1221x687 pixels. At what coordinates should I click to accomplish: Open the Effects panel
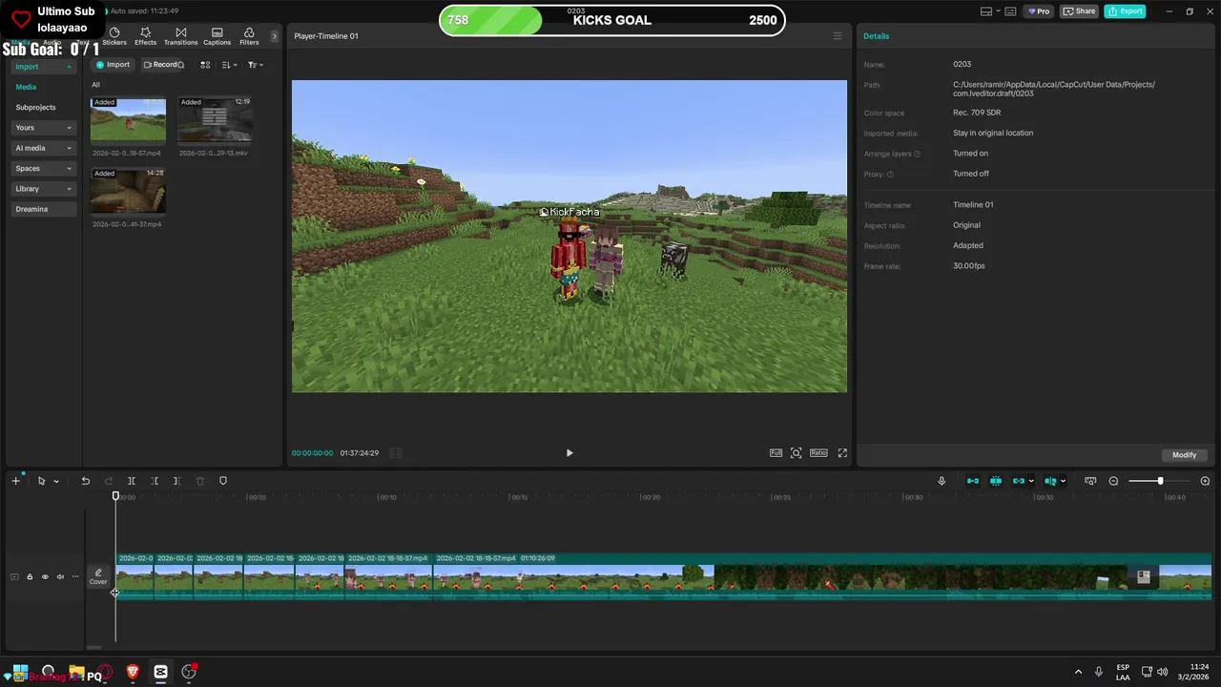point(146,36)
